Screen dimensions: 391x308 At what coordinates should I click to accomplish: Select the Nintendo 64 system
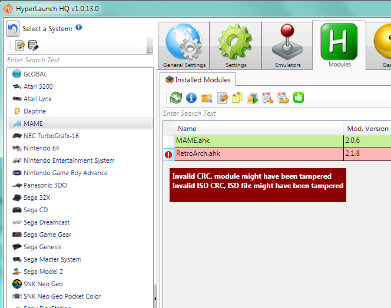[x=80, y=148]
